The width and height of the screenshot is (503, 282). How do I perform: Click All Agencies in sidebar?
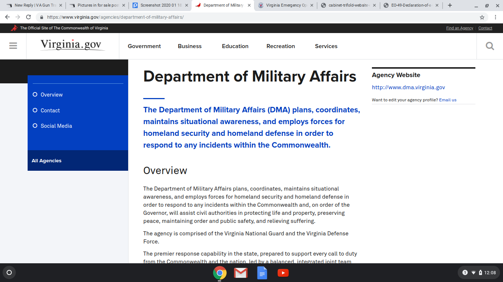point(47,161)
